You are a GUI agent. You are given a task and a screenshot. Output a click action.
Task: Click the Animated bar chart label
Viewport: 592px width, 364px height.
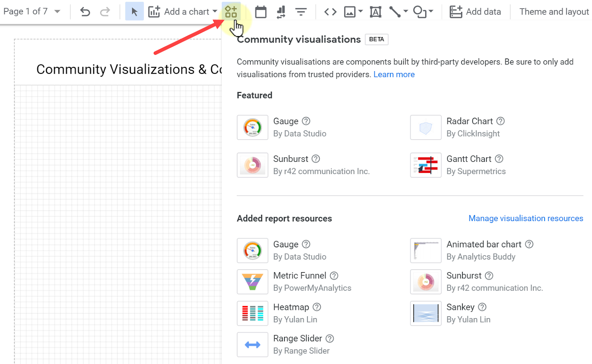(484, 244)
